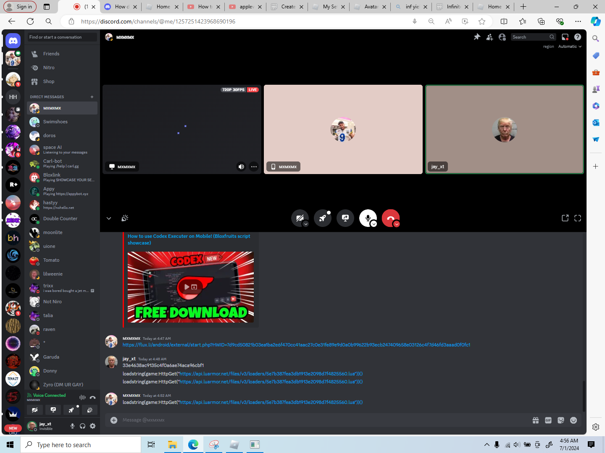The width and height of the screenshot is (605, 453).
Task: Share screen from Voice Connected panel
Action: [53, 410]
